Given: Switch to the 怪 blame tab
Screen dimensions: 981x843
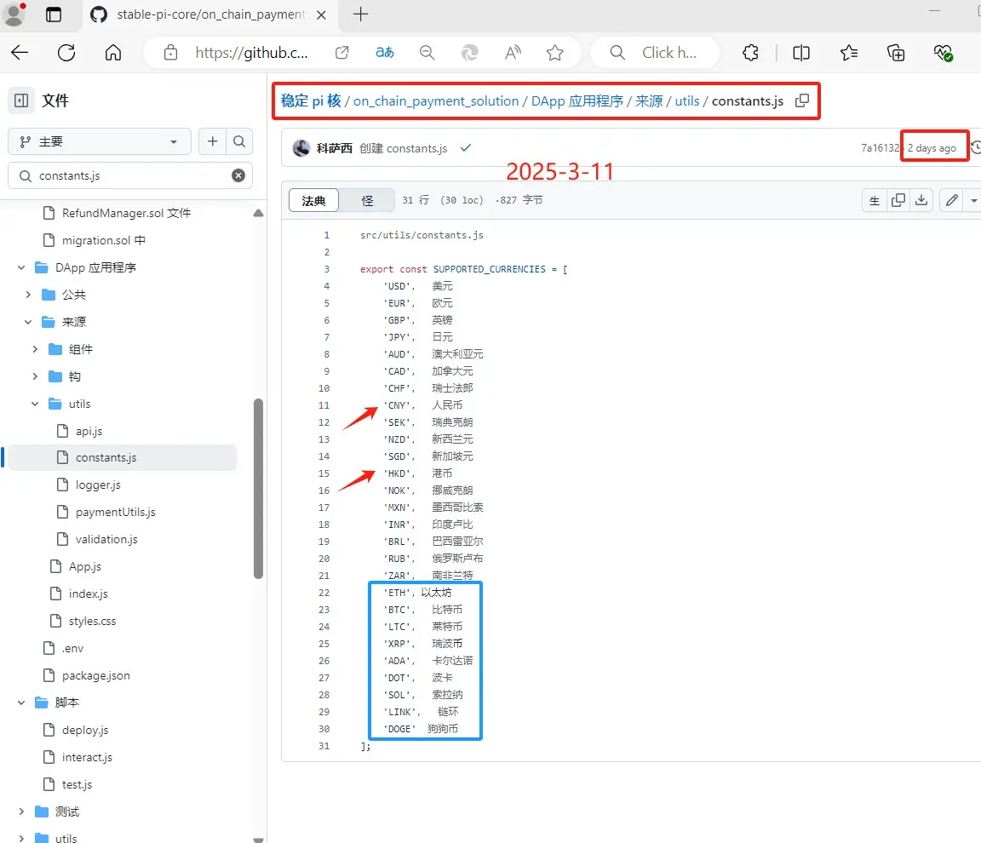Looking at the screenshot, I should pyautogui.click(x=367, y=200).
